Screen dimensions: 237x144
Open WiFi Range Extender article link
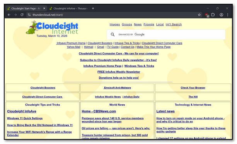pos(39,134)
